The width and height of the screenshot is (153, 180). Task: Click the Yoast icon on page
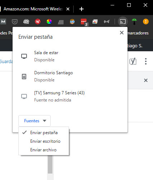(133, 61)
